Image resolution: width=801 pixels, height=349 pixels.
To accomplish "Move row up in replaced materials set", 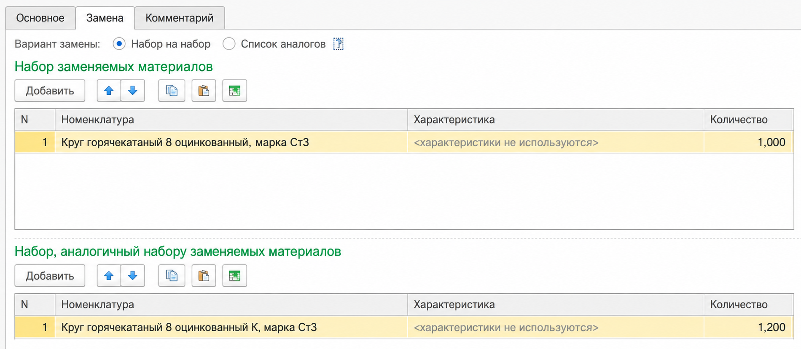I will (109, 91).
